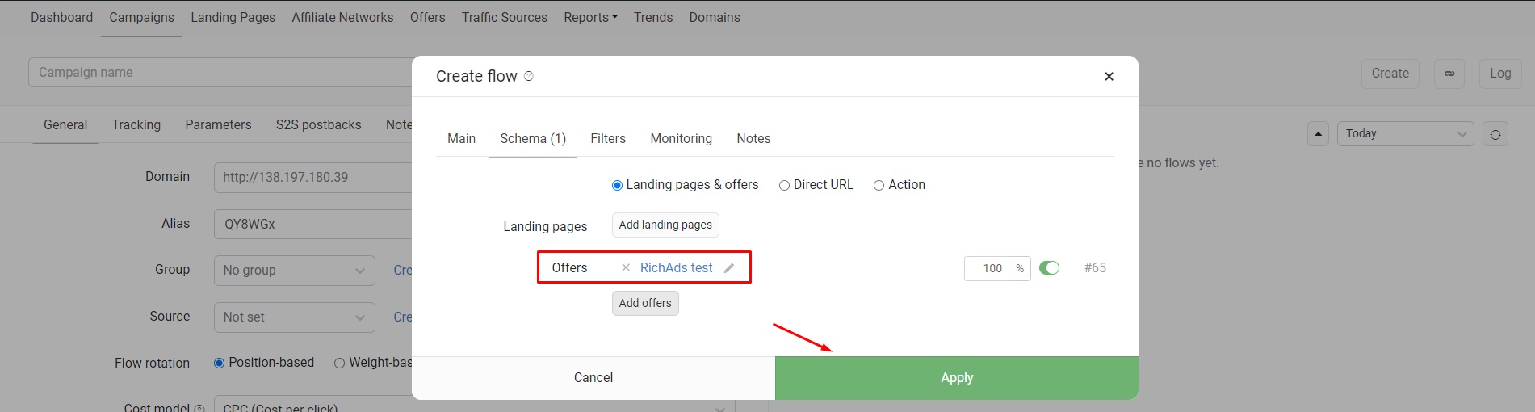Screen dimensions: 1535x412
Task: Open the Today date range dropdown
Action: pos(1405,134)
